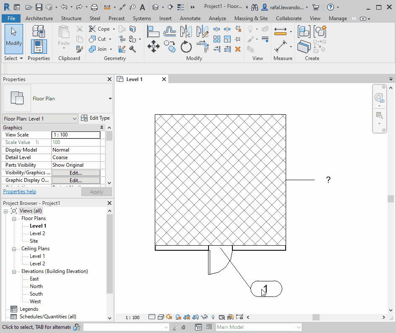Toggle the Properties palette button in ribbon
Image resolution: width=396 pixels, height=333 pixels.
(39, 46)
